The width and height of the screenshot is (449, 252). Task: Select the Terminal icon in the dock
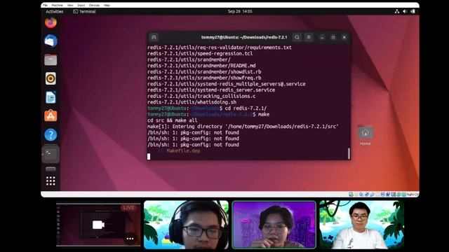pos(51,154)
